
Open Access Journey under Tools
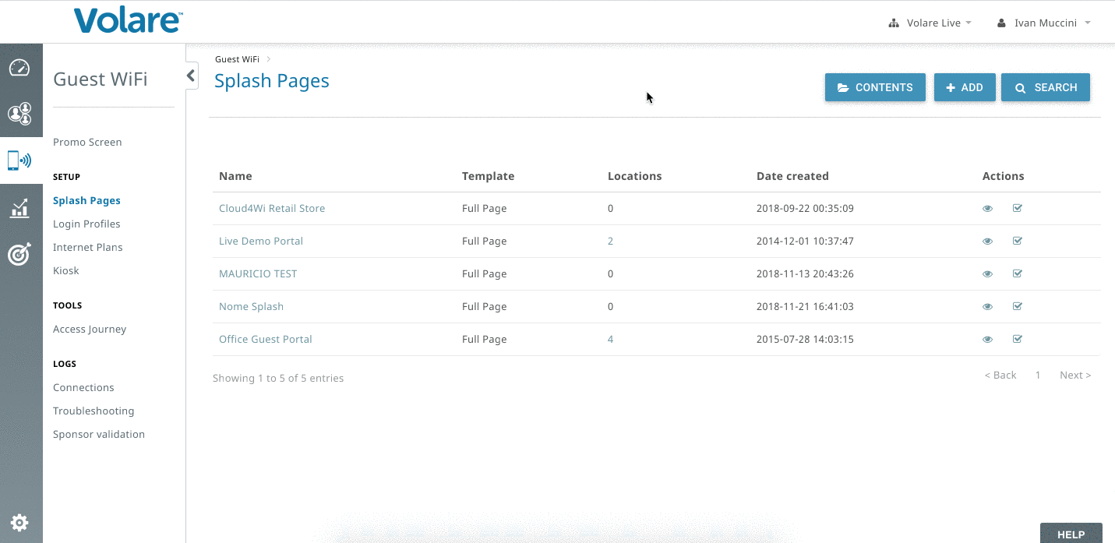coord(90,329)
